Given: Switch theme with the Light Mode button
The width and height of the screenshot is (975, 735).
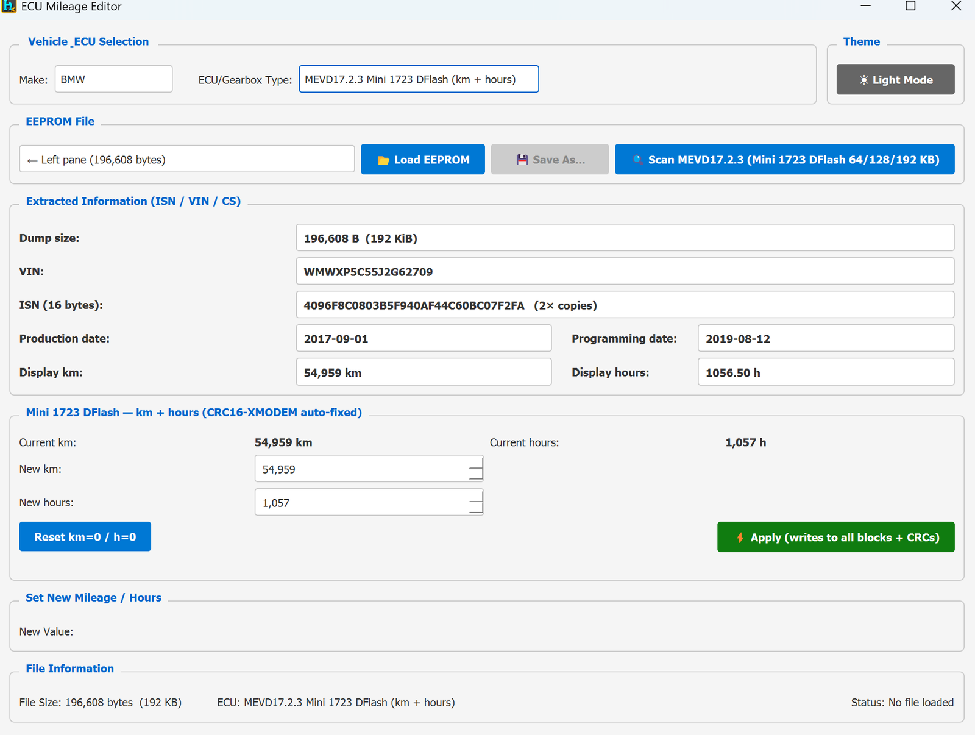Looking at the screenshot, I should coord(895,79).
